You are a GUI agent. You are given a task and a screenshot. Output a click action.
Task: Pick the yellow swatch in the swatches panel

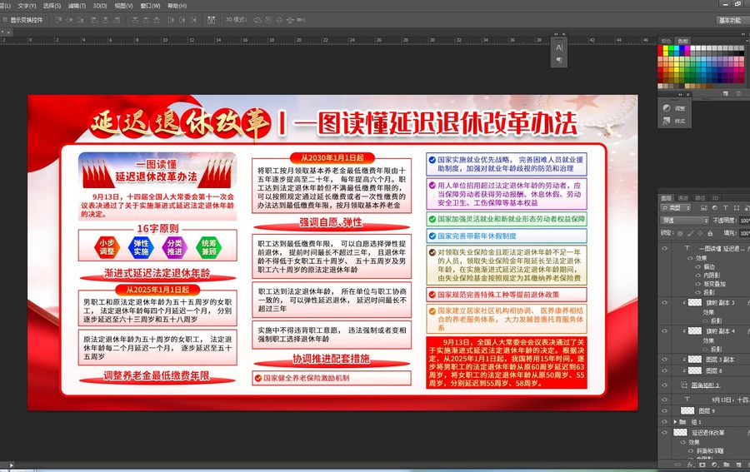point(666,48)
